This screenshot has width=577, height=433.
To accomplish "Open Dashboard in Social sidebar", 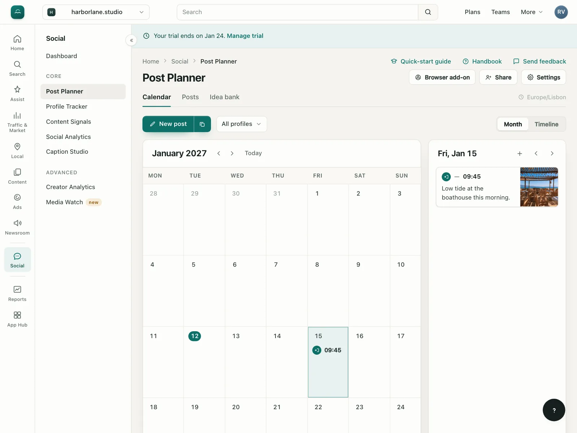I will [x=61, y=56].
